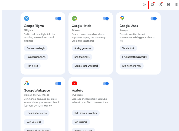The image size is (179, 131).
Task: Click the Summarize, find, and get quick description
Action: click(42, 102)
